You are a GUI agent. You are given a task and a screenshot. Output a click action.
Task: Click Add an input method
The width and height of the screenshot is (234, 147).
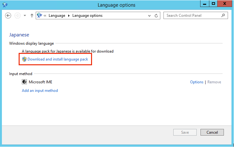[x=40, y=91]
